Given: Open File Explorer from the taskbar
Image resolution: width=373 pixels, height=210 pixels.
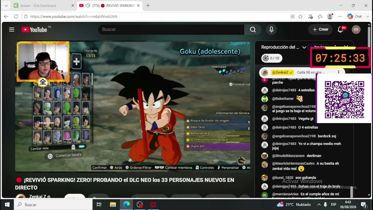Looking at the screenshot, I should point(113,204).
